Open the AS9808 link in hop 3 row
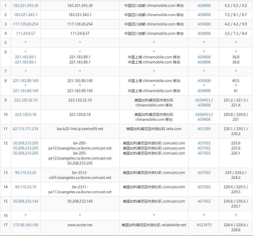 [x=204, y=24]
